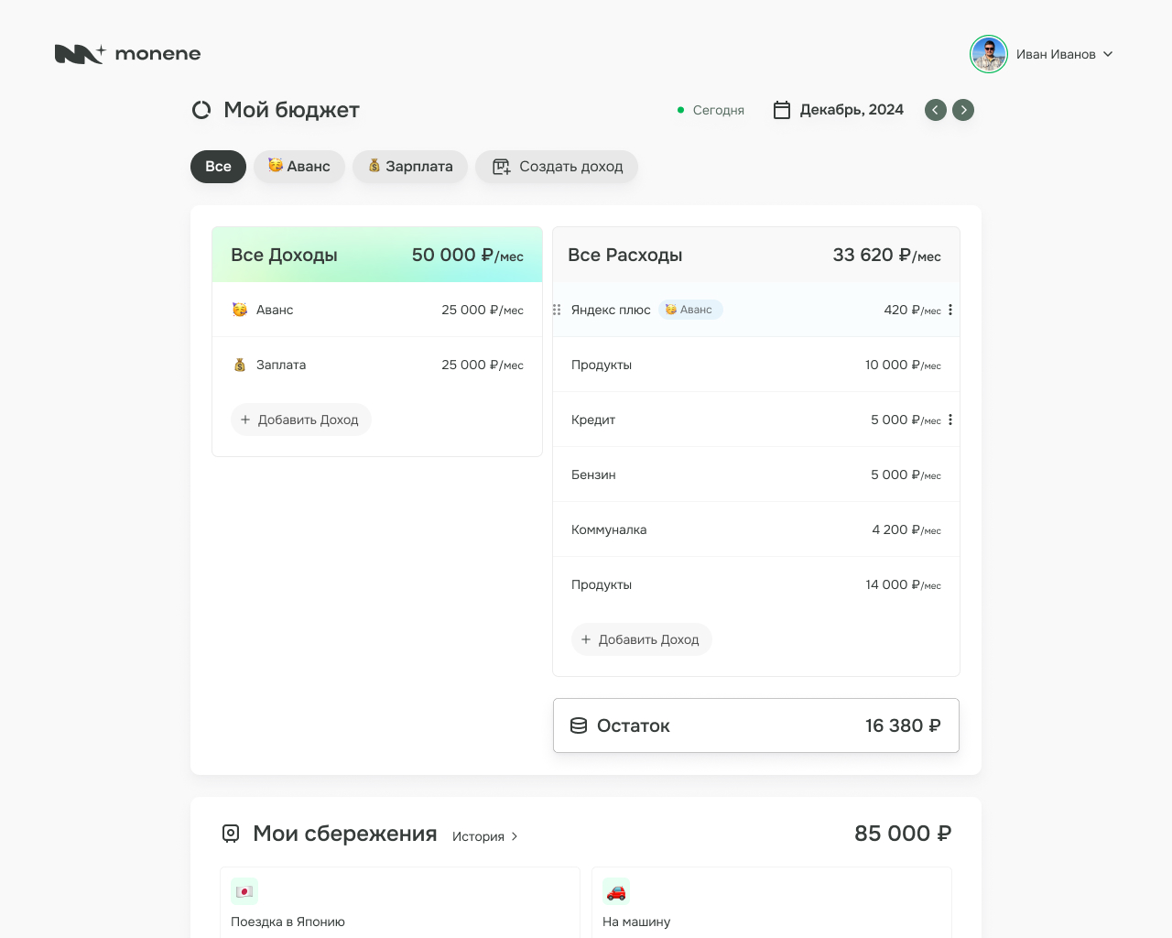Screen dimensions: 1172x938
Task: Switch to the Зарплата filter tab
Action: tap(410, 167)
